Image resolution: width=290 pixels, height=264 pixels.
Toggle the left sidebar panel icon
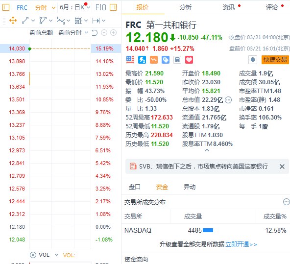[6, 7]
